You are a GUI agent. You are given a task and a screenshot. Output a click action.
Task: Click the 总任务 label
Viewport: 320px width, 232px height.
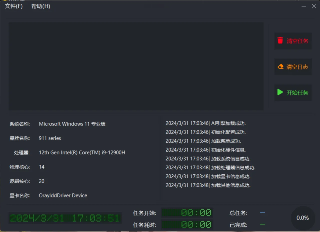click(238, 213)
